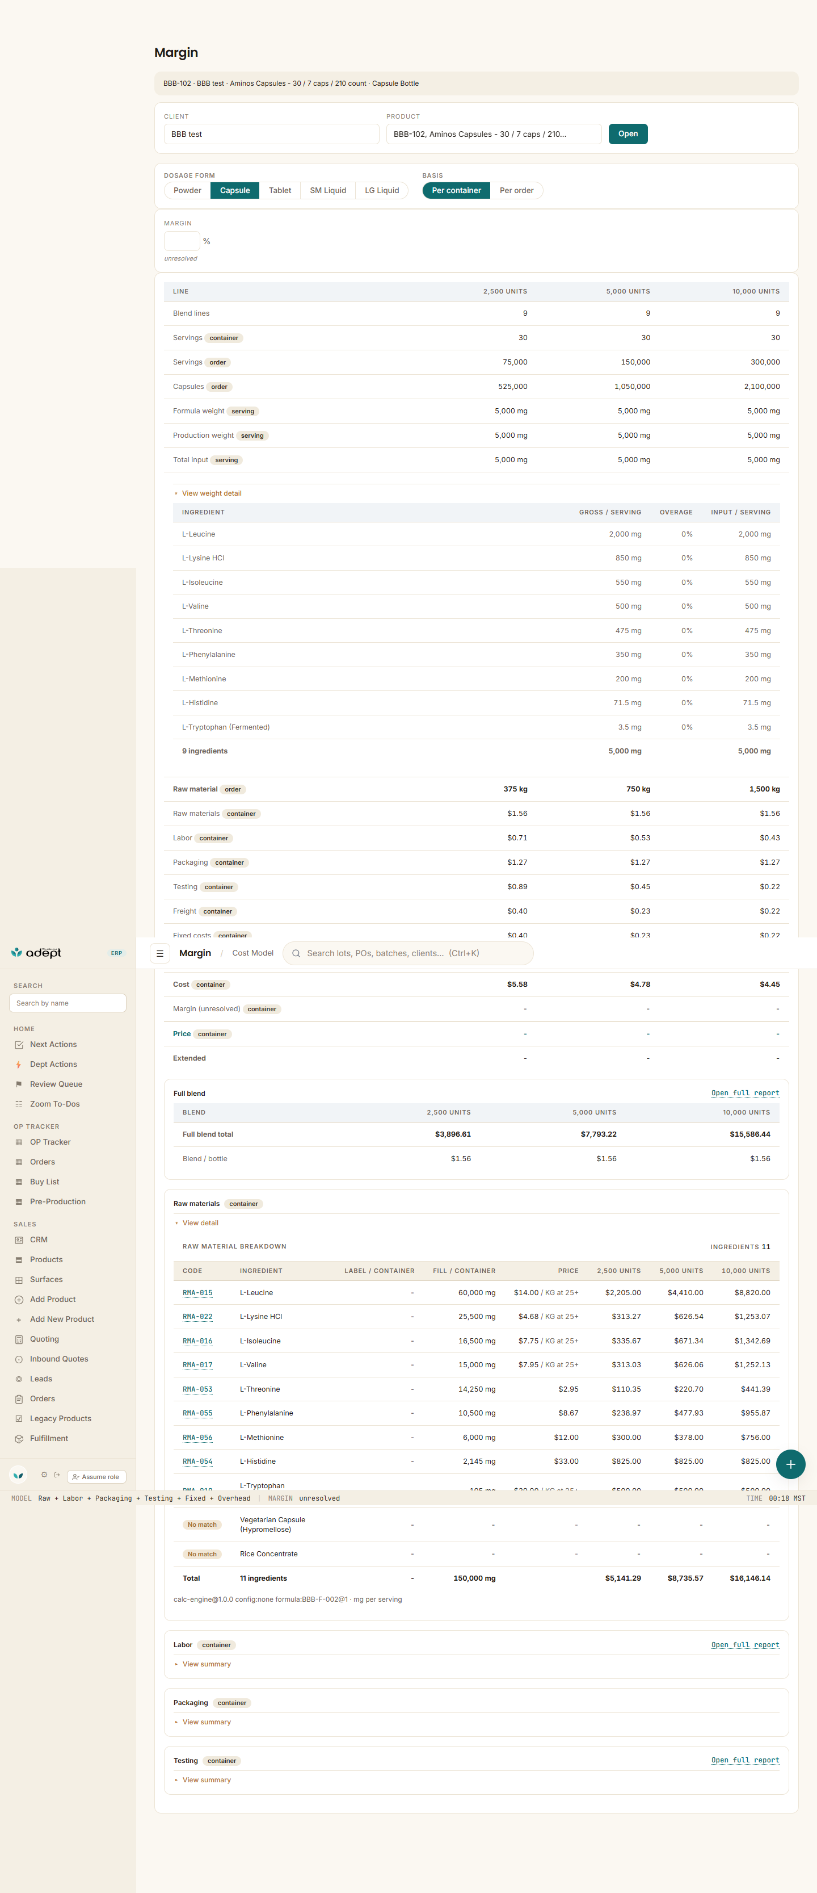Screen dimensions: 817x1893
Task: Open settings with the sidebar gear icon
Action: click(x=44, y=1475)
